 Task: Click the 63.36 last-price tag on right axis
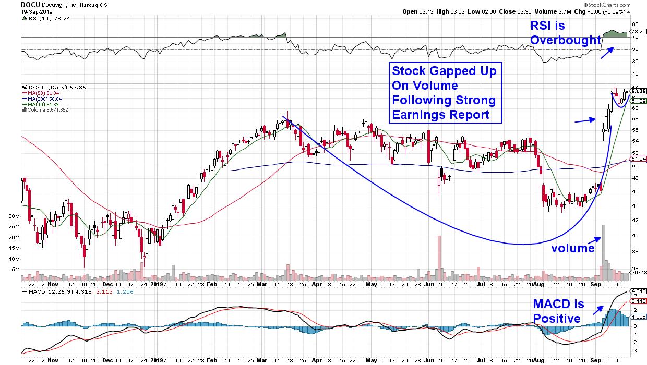click(638, 91)
